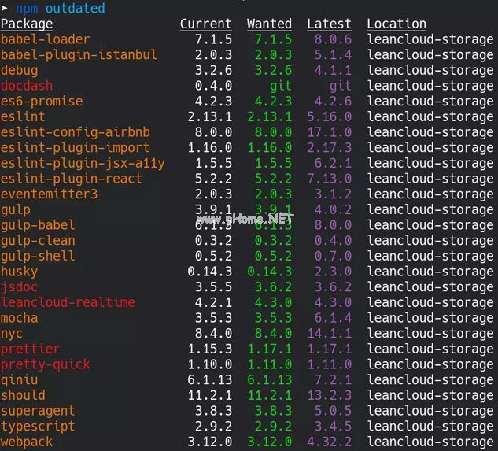Click the typescript package name
The height and width of the screenshot is (451, 498).
tap(38, 426)
